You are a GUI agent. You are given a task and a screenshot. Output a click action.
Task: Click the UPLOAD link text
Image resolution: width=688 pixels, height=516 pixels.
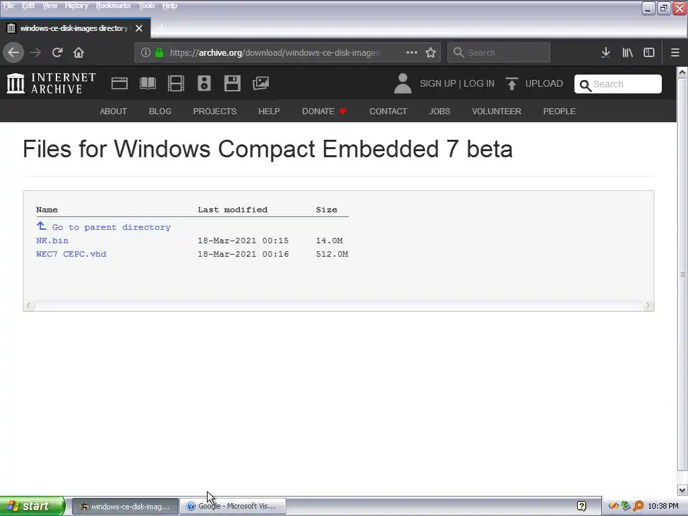(x=544, y=83)
